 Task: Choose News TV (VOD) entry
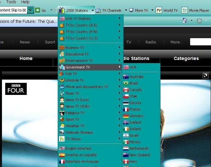point(90,106)
